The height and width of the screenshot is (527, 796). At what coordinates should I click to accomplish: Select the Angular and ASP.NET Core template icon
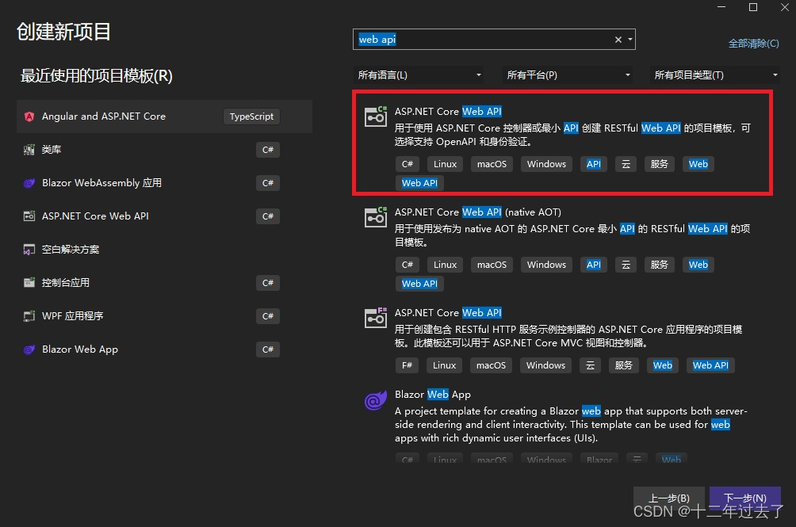click(30, 116)
